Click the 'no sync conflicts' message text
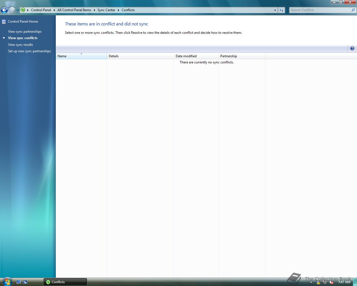 point(207,62)
